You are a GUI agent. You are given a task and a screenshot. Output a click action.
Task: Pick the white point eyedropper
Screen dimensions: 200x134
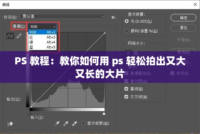pyautogui.click(x=75, y=123)
